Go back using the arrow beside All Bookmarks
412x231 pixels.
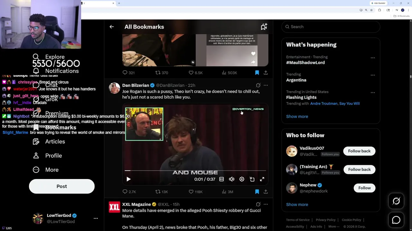point(112,27)
